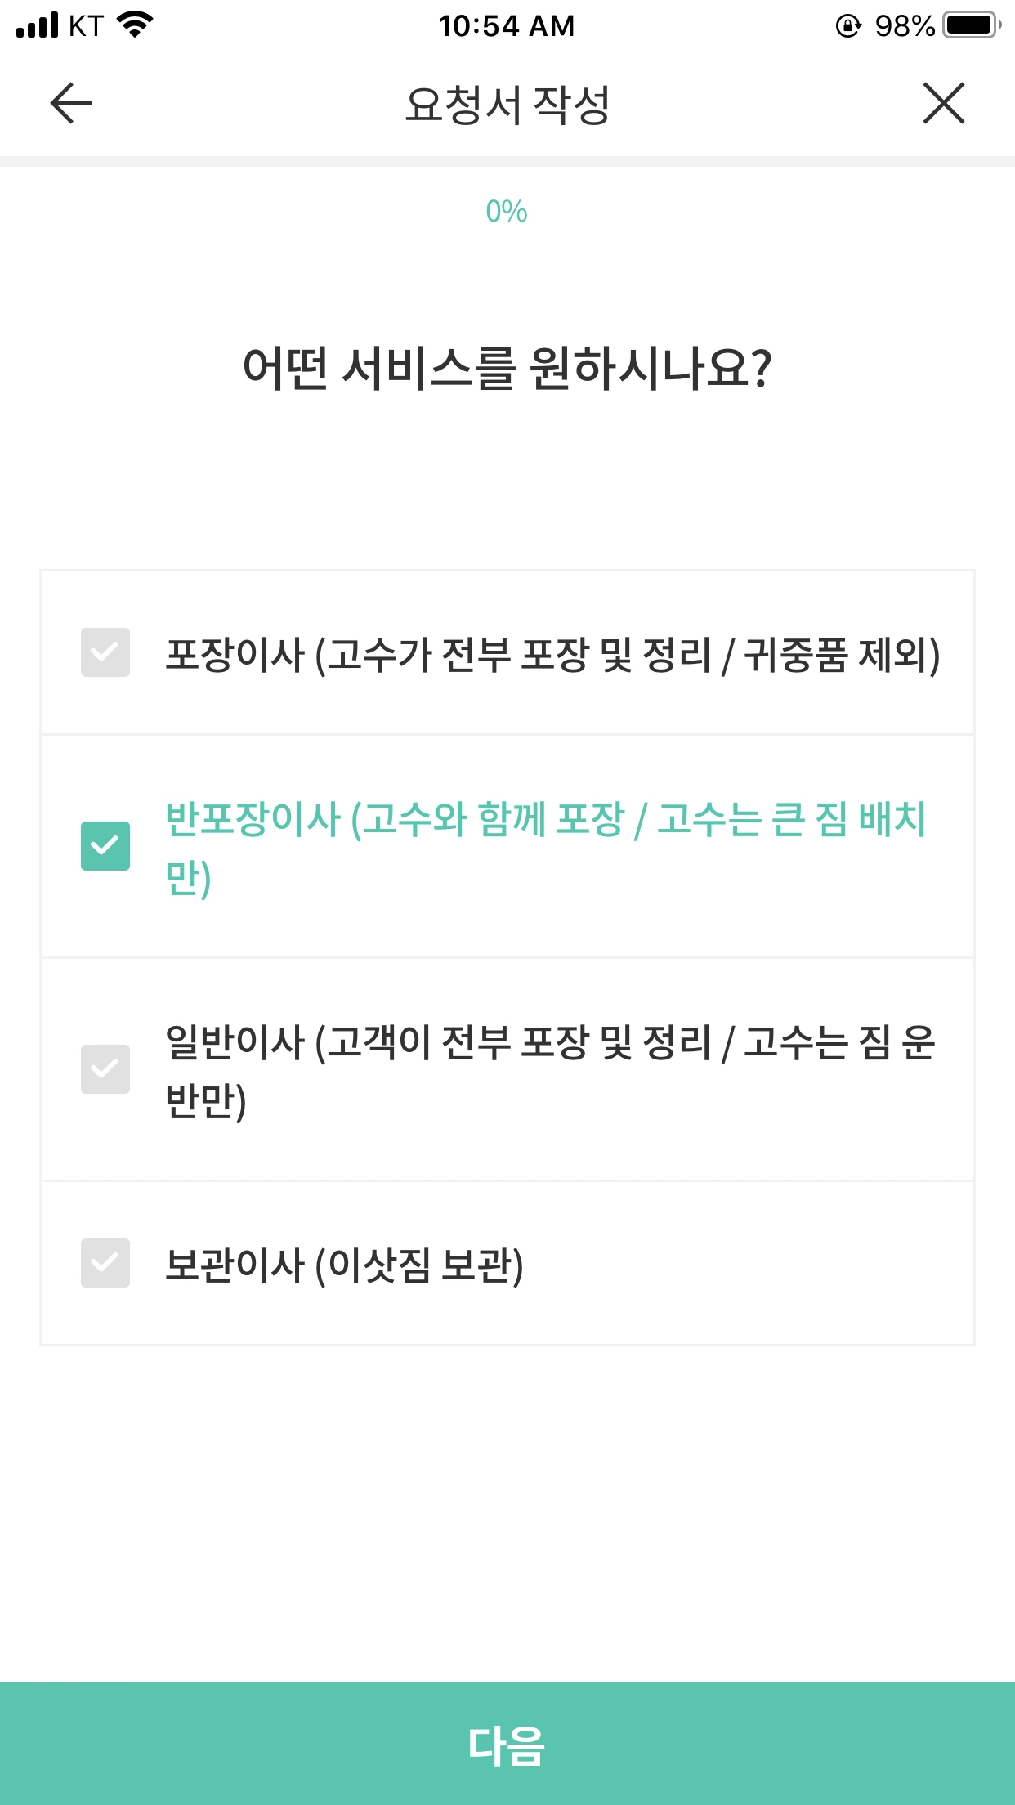Select the 반포장이사 option label
This screenshot has width=1015, height=1805.
click(545, 848)
